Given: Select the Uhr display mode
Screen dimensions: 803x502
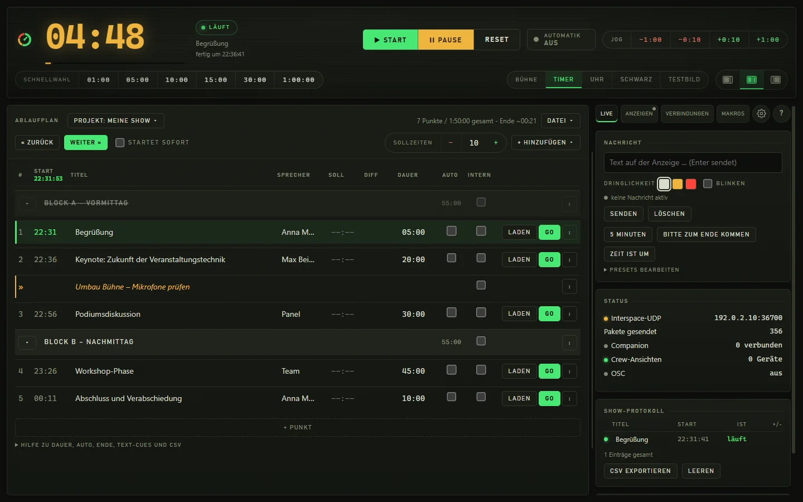Looking at the screenshot, I should [597, 80].
